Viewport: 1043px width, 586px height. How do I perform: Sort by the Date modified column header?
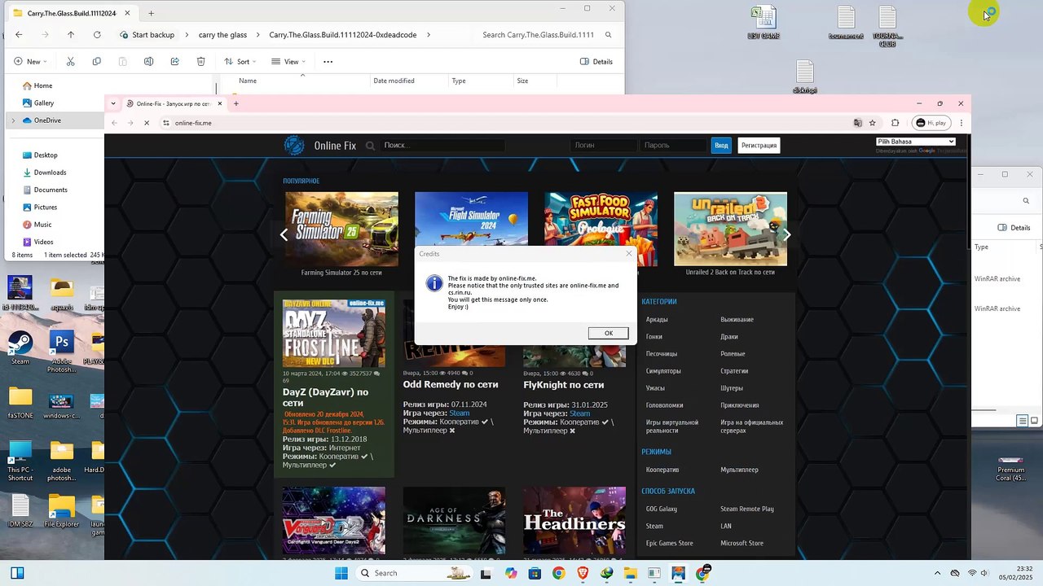pos(394,81)
